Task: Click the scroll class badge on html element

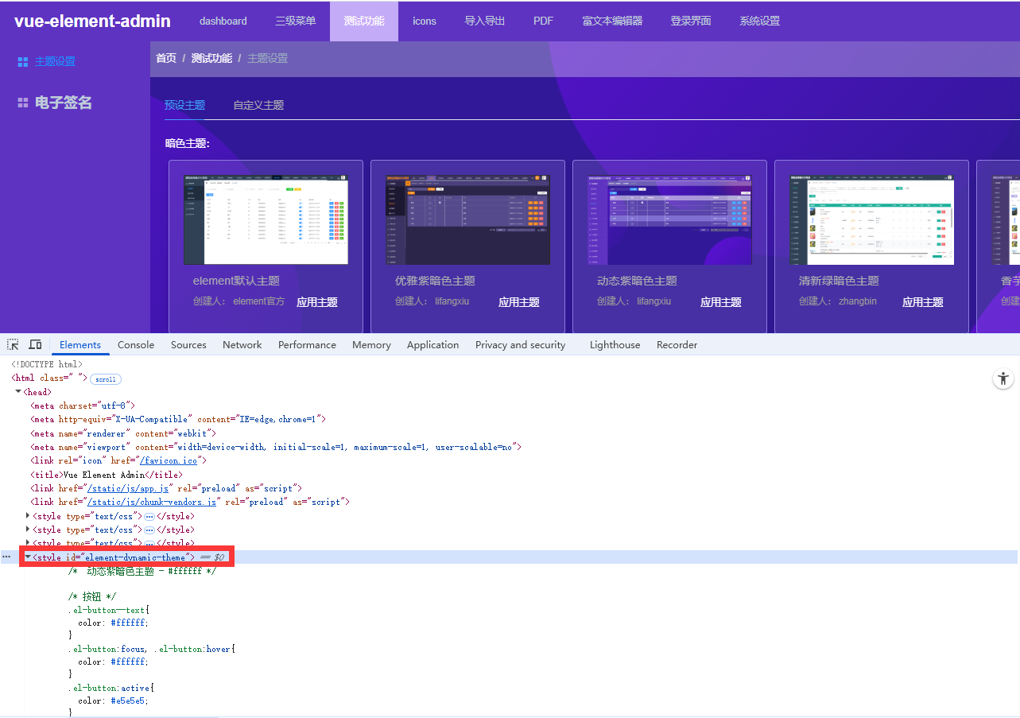Action: (105, 378)
